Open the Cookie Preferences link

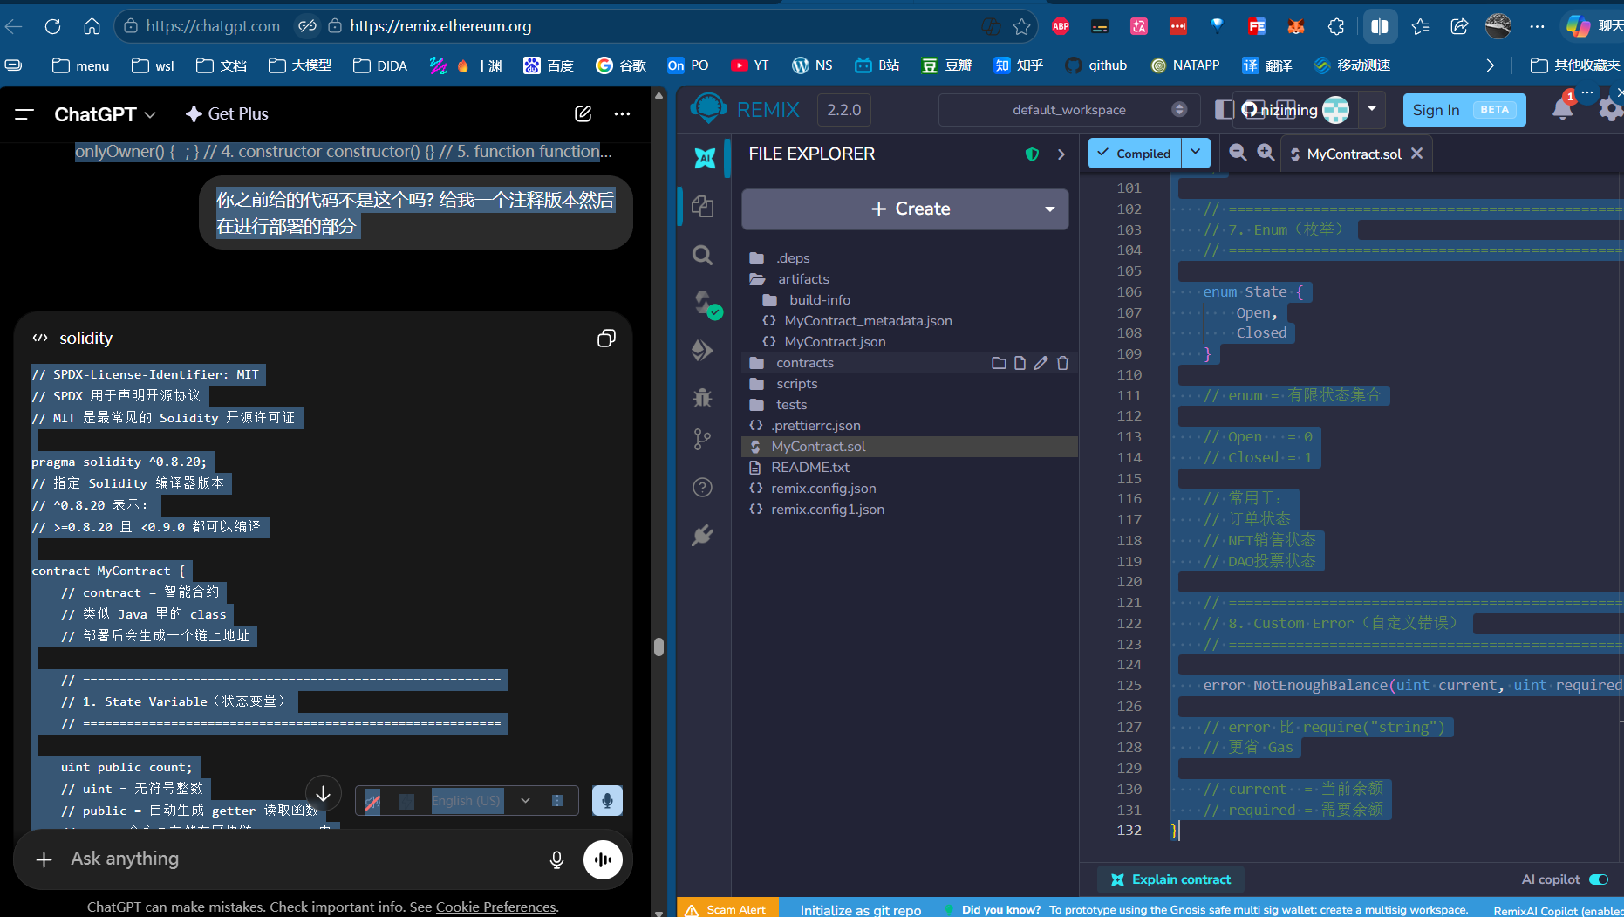[x=495, y=907]
